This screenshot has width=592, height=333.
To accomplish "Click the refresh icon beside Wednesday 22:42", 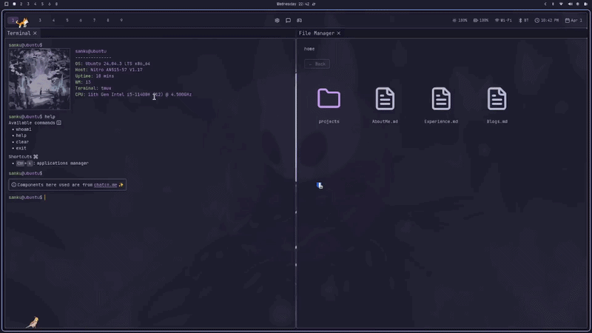I will coord(314,4).
